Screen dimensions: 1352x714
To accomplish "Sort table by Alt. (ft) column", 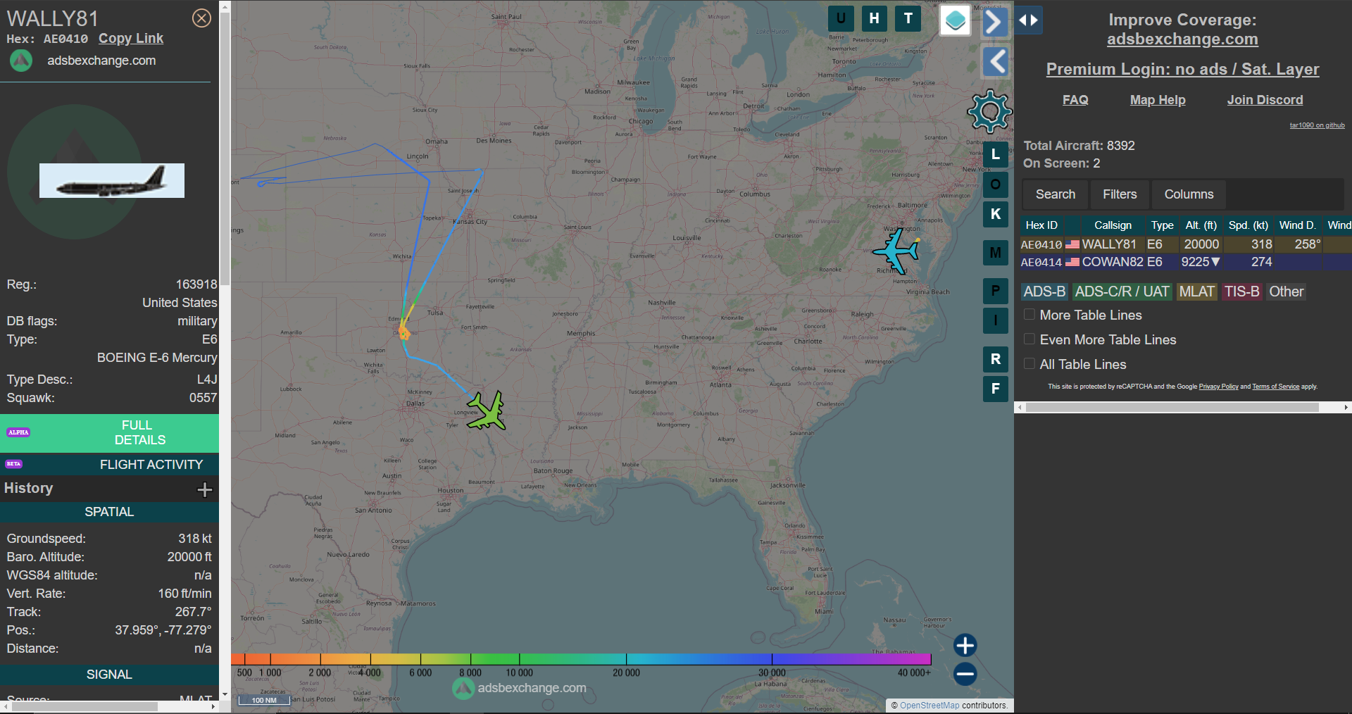I will point(1201,225).
